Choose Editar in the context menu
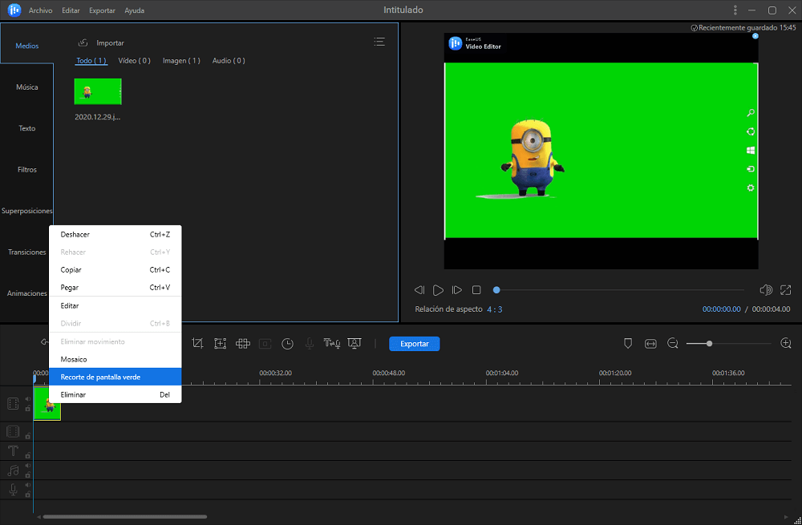Image resolution: width=802 pixels, height=525 pixels. (x=115, y=305)
